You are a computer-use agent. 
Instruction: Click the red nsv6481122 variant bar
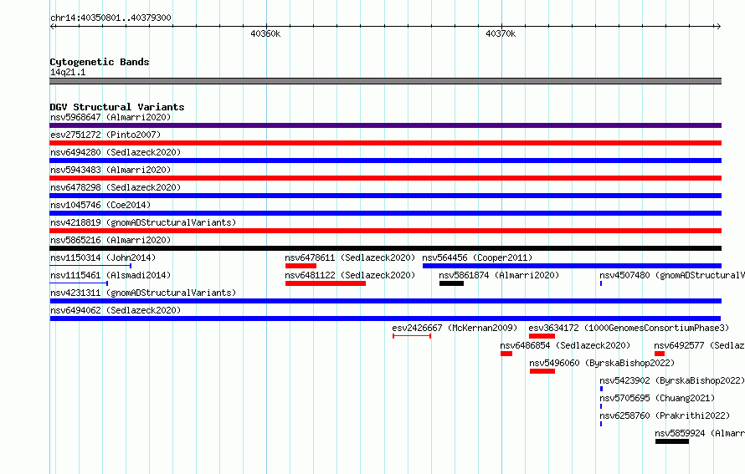[x=326, y=283]
